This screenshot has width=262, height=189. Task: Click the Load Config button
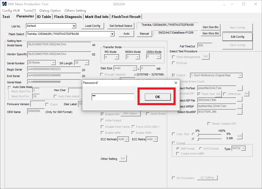(92, 26)
